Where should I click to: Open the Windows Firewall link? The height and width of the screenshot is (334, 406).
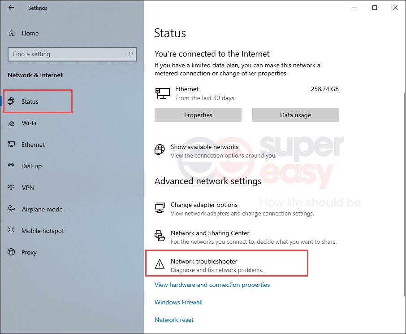pyautogui.click(x=178, y=303)
